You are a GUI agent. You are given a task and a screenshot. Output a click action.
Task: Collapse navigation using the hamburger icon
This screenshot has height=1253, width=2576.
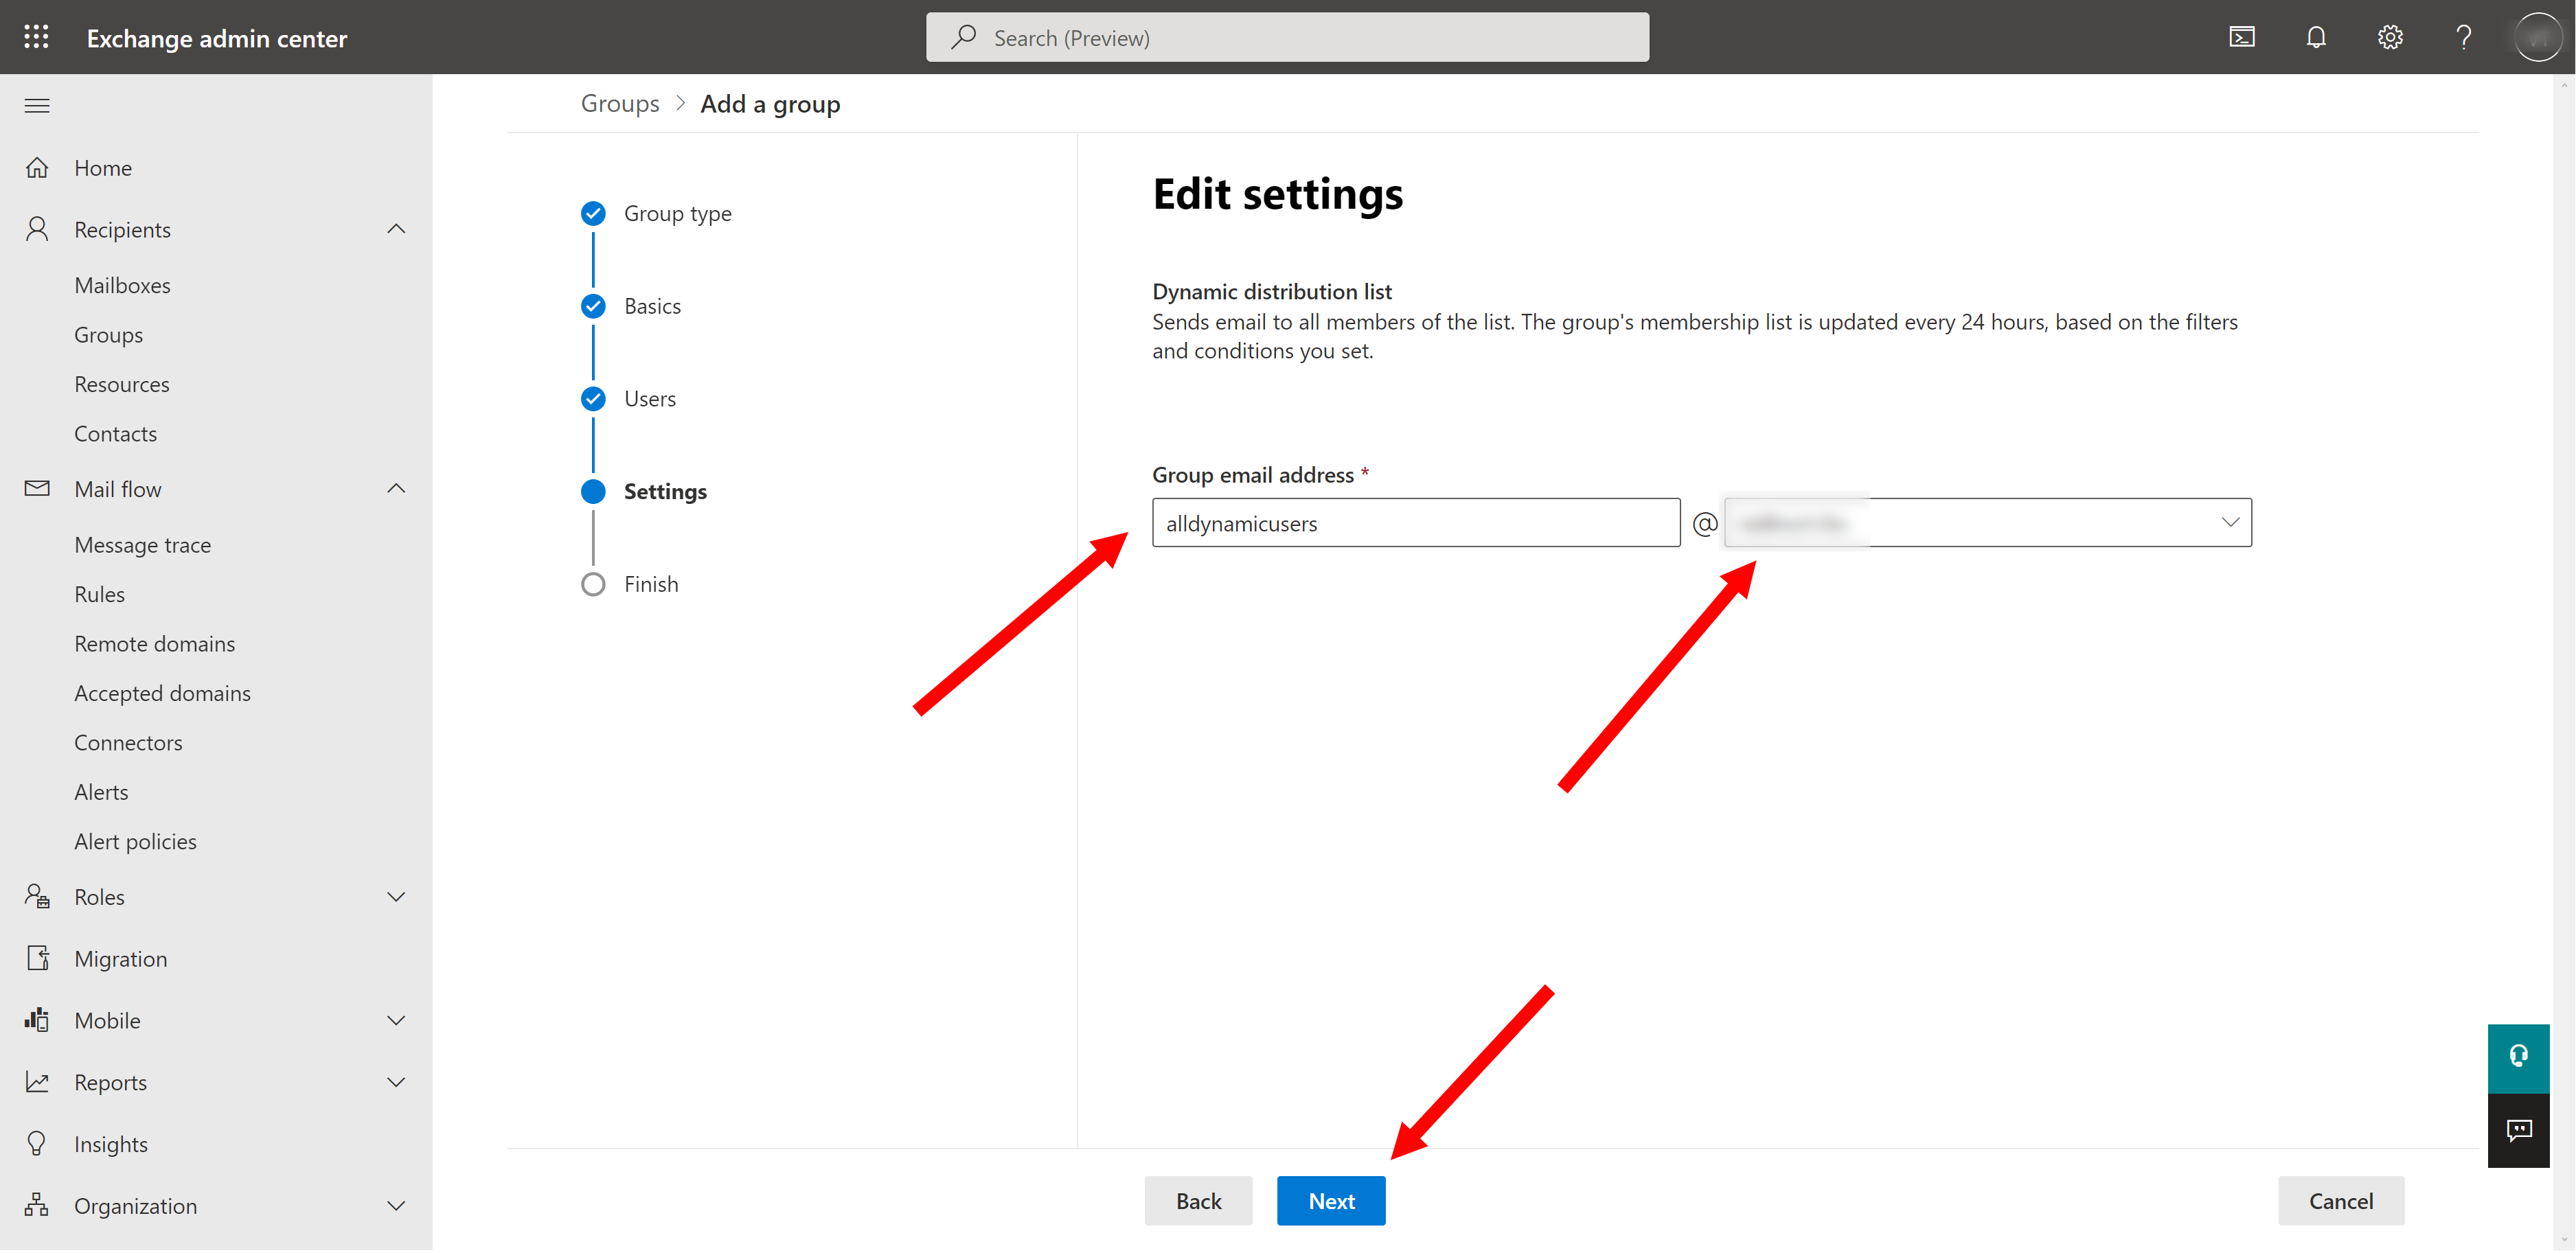click(x=37, y=106)
